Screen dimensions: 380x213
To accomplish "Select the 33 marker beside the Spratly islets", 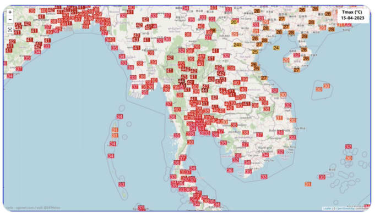I will (x=322, y=177).
